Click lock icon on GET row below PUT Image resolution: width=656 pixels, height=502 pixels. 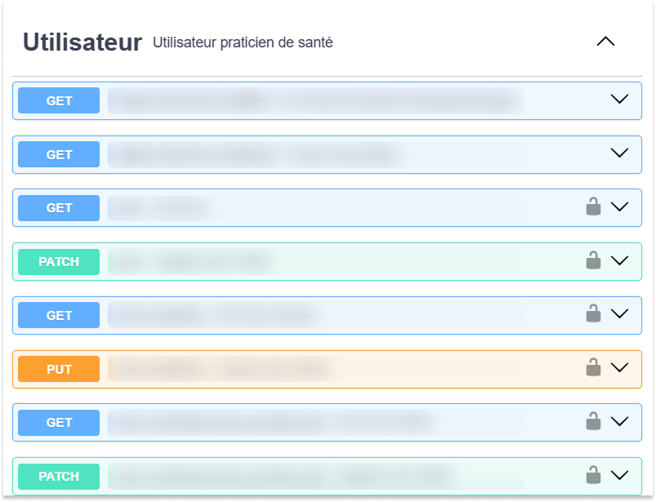pos(593,421)
